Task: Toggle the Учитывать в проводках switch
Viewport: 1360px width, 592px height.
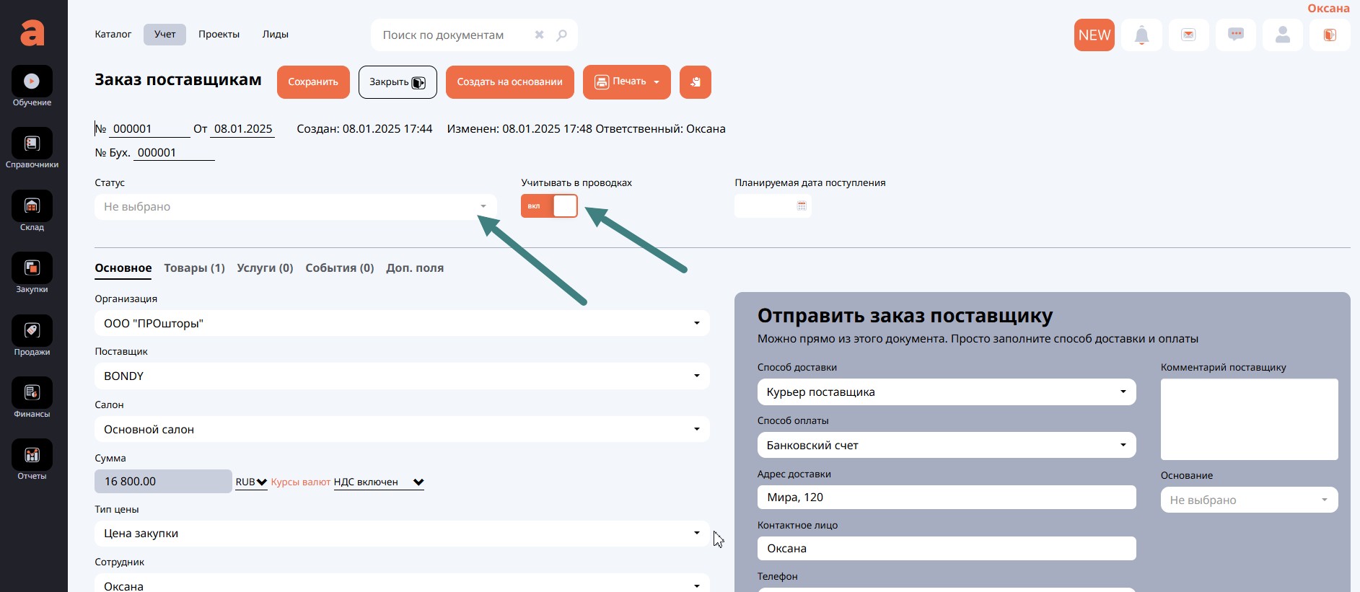Action: [549, 206]
